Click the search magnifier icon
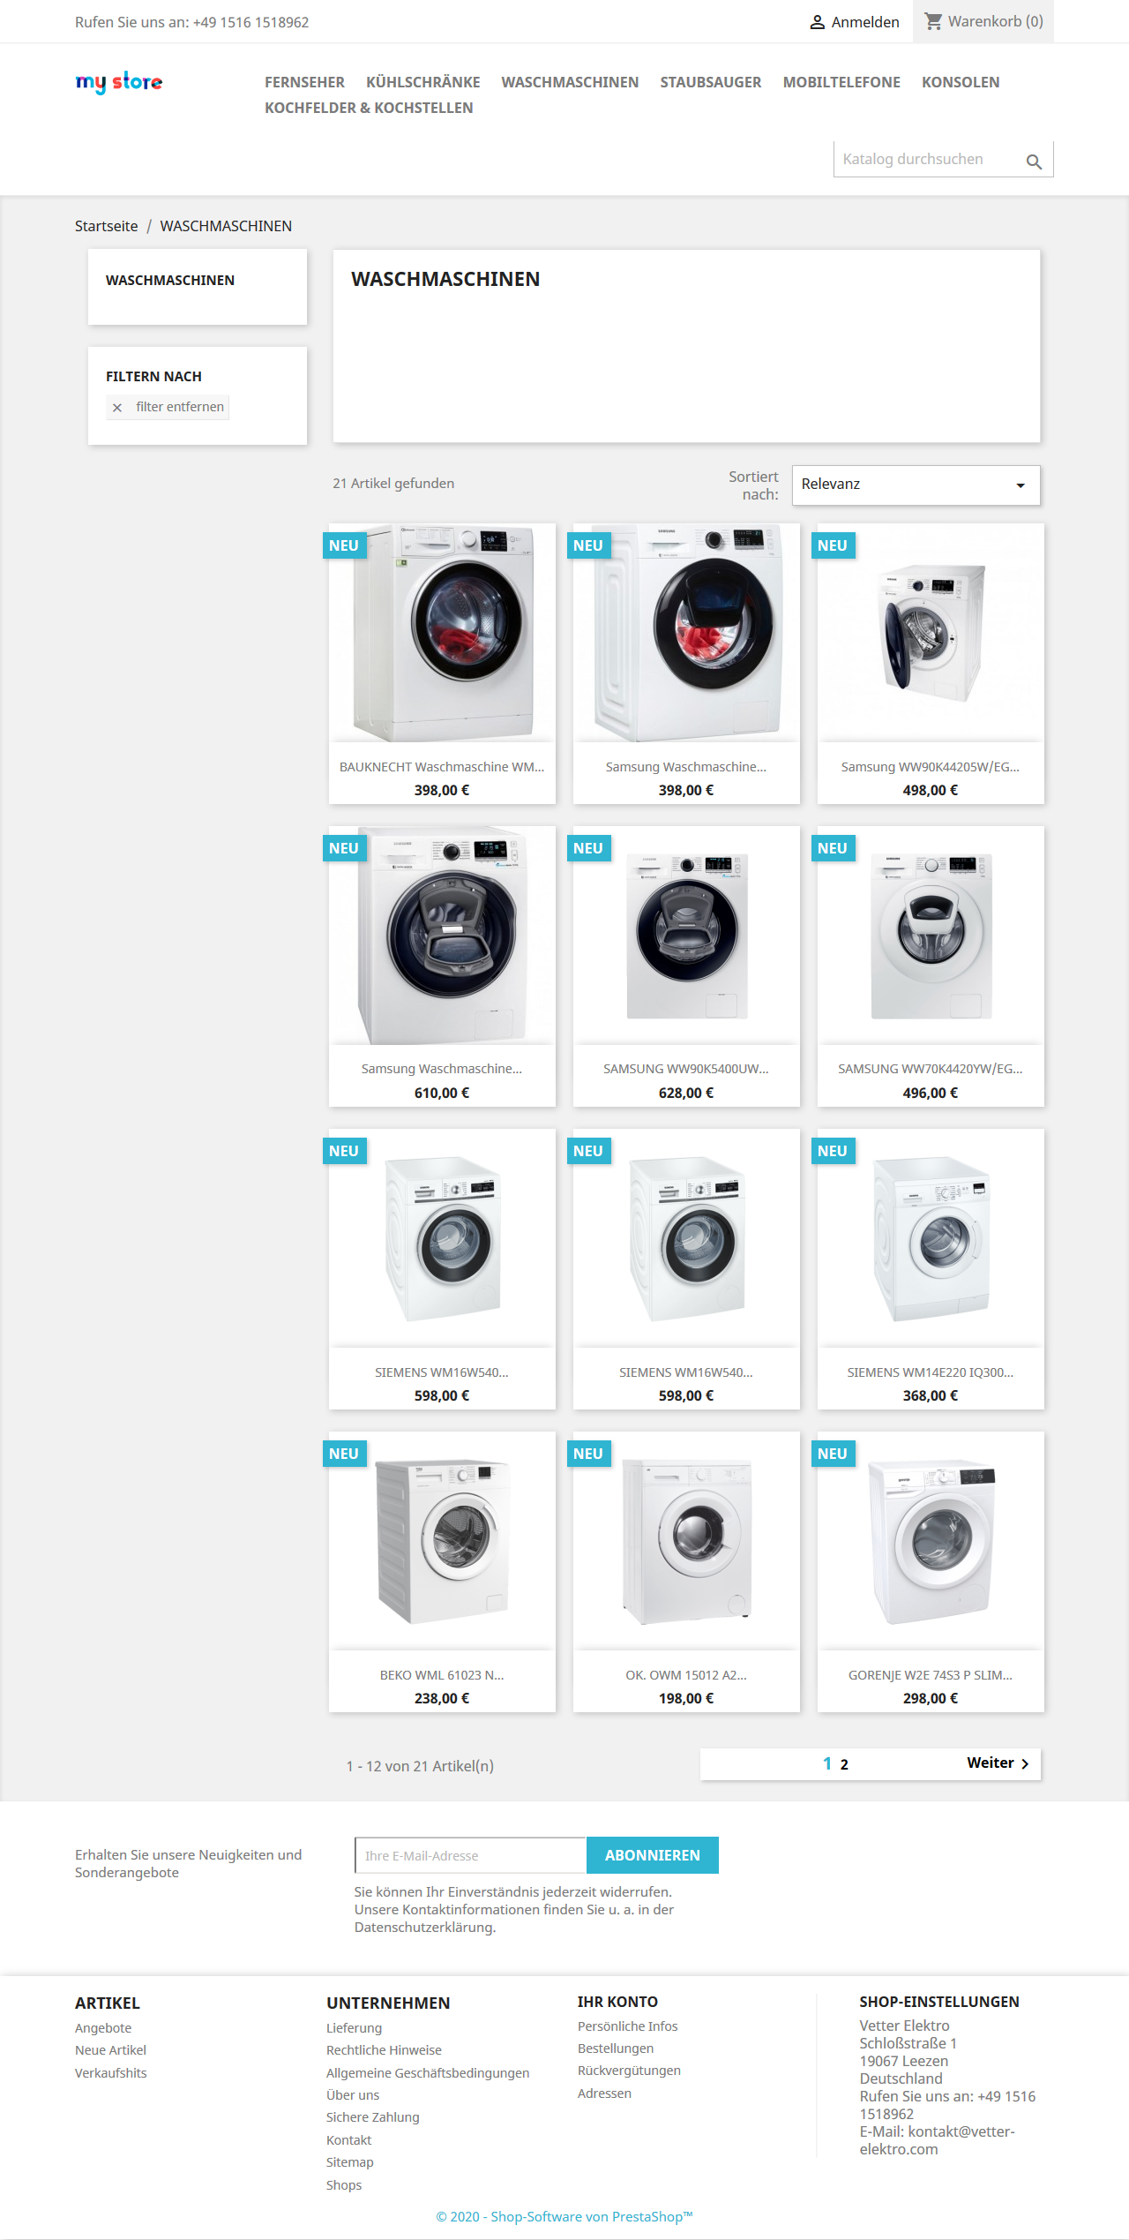The height and width of the screenshot is (2240, 1129). tap(1034, 162)
